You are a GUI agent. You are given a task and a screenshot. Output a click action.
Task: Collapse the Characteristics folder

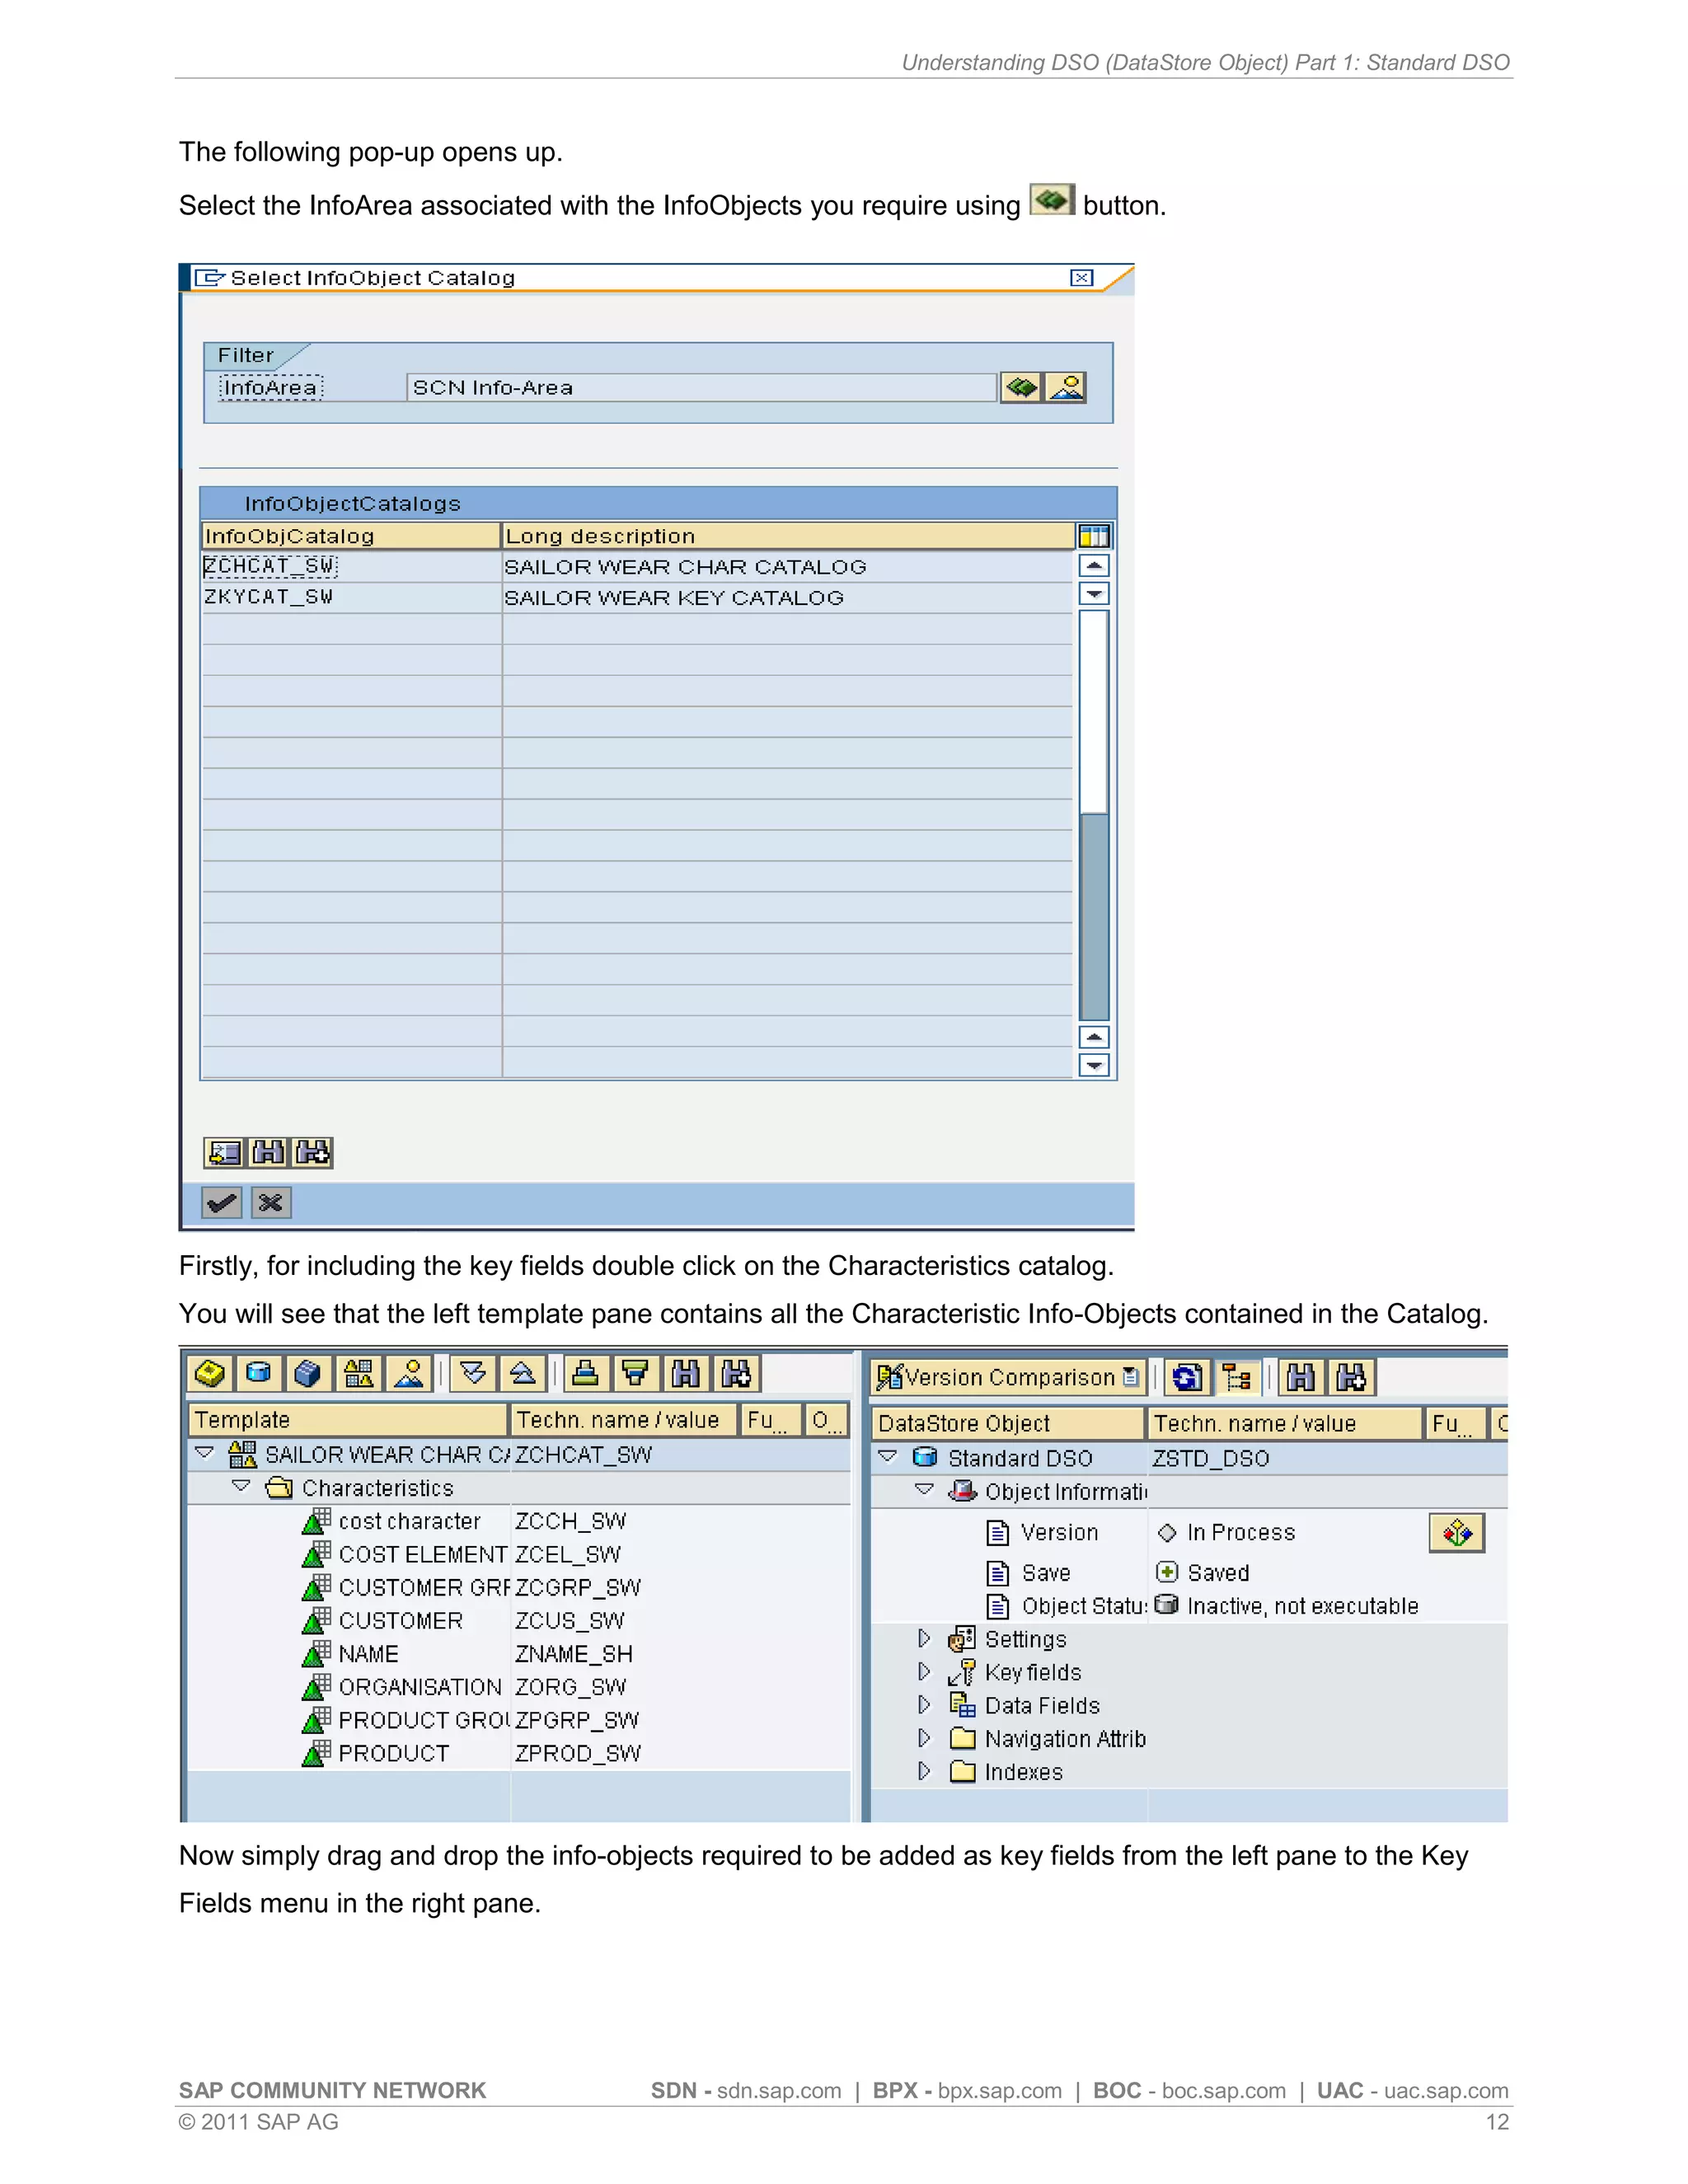242,1486
